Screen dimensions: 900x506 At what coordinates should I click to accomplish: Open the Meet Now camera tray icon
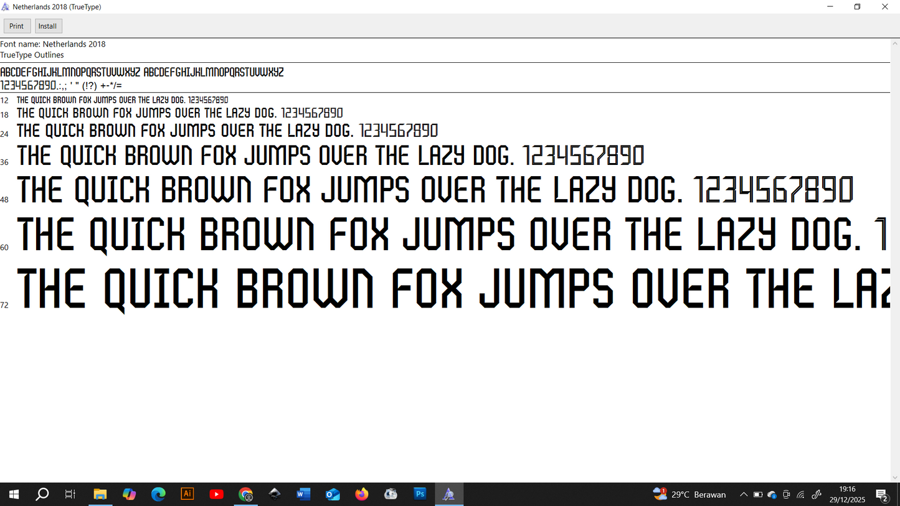pyautogui.click(x=787, y=495)
